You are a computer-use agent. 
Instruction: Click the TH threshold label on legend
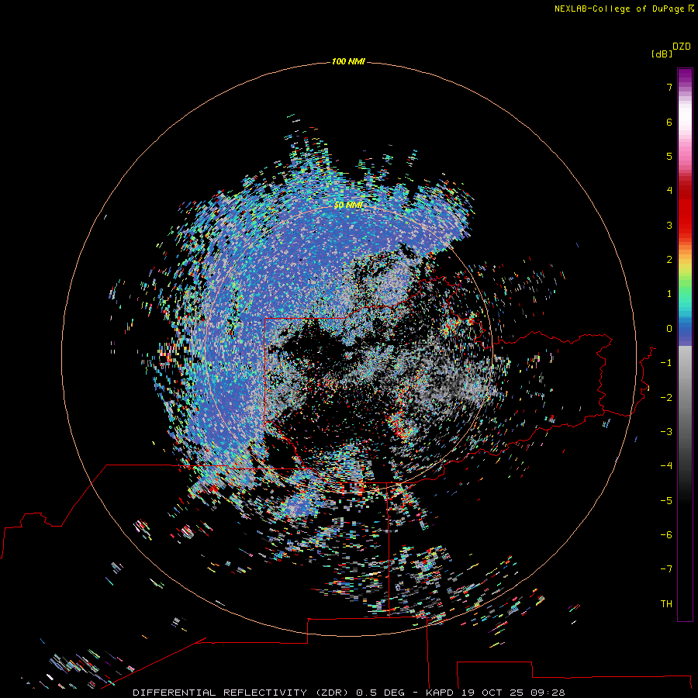click(x=666, y=604)
